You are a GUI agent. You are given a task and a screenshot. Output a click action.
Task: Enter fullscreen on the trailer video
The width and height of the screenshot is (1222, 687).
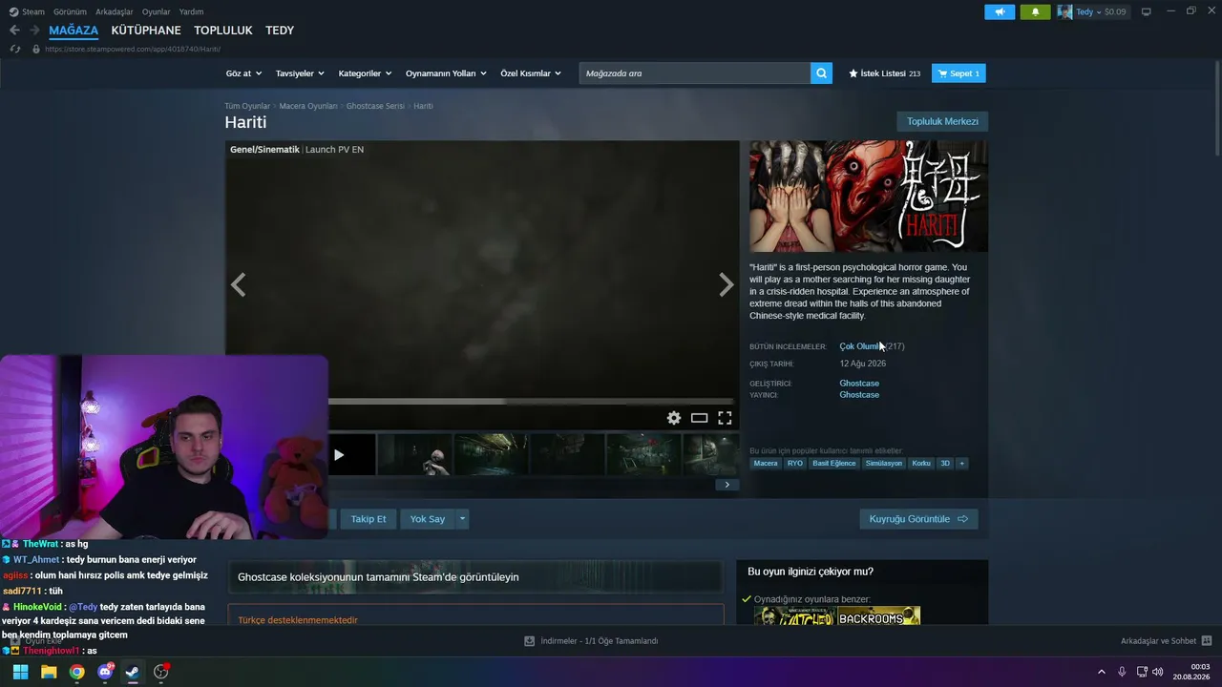pos(725,418)
